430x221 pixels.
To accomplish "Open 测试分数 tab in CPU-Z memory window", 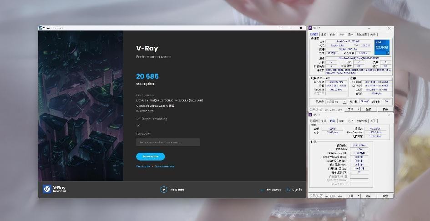I will point(362,121).
